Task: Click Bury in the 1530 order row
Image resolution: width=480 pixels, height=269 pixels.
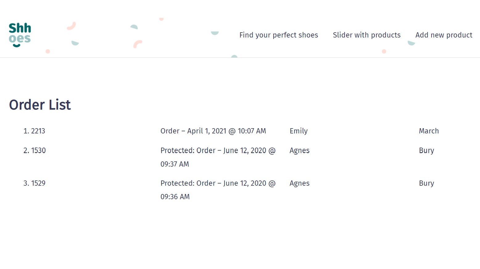Action: [x=426, y=151]
